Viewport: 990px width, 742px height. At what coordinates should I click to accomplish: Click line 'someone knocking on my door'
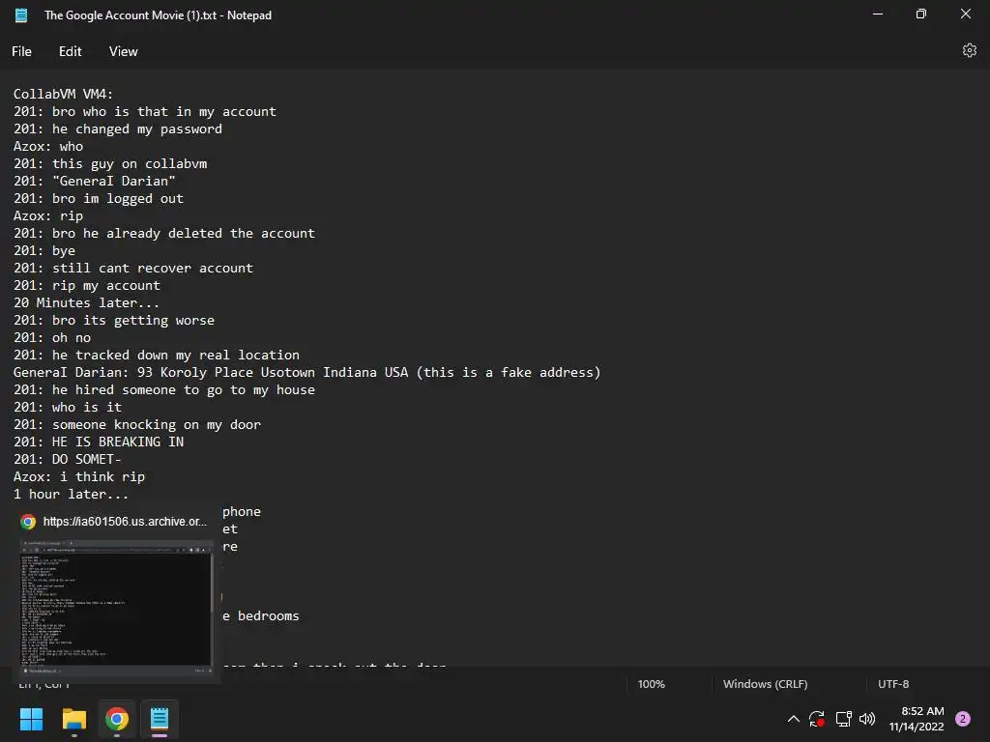tap(156, 425)
